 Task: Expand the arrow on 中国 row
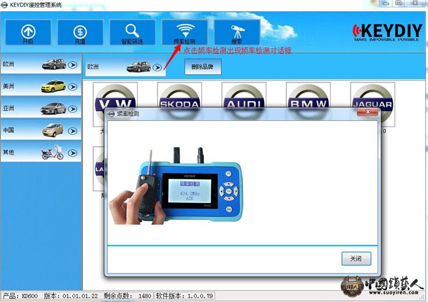tap(72, 131)
